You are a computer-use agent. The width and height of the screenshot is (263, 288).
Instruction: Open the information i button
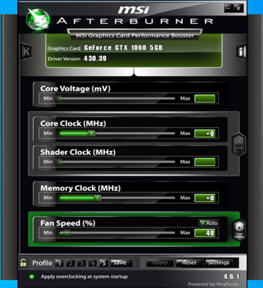tap(241, 51)
